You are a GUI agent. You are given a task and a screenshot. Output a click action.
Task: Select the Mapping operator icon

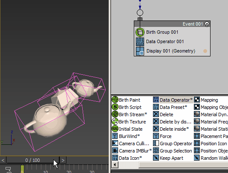coord(197,100)
